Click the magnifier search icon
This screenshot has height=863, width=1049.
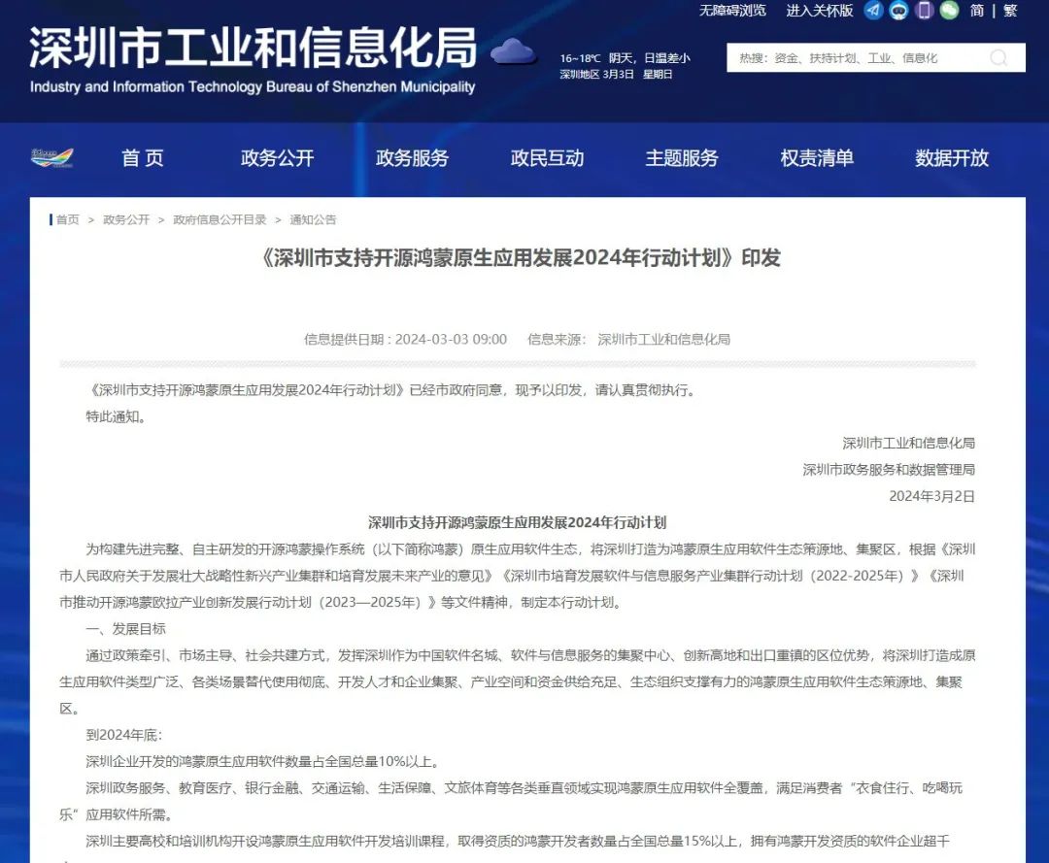click(x=998, y=58)
